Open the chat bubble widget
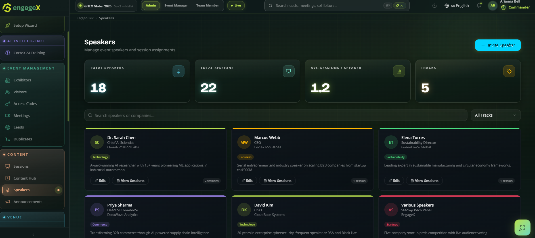Image resolution: width=535 pixels, height=238 pixels. (x=523, y=228)
